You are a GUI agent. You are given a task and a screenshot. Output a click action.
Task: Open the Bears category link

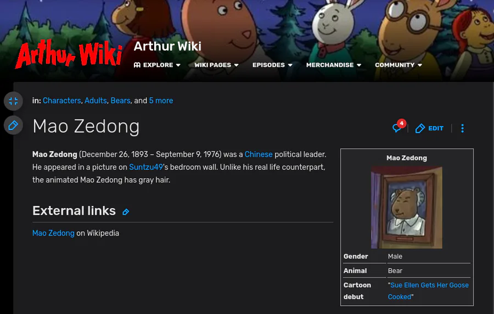coord(120,101)
